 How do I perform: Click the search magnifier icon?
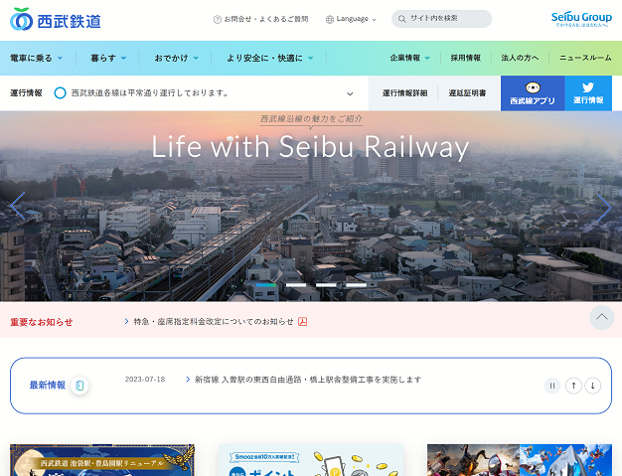point(401,19)
